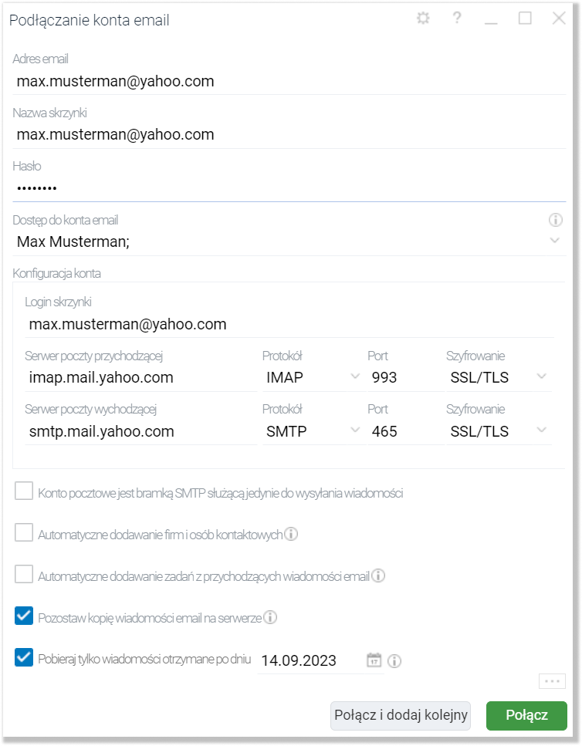Show info for leaving email copy on server

[x=271, y=617]
